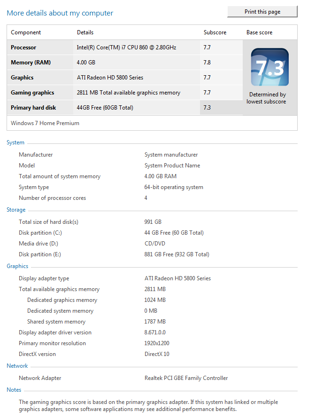This screenshot has width=323, height=419.
Task: Click the Notes section heading
Action: [x=14, y=390]
